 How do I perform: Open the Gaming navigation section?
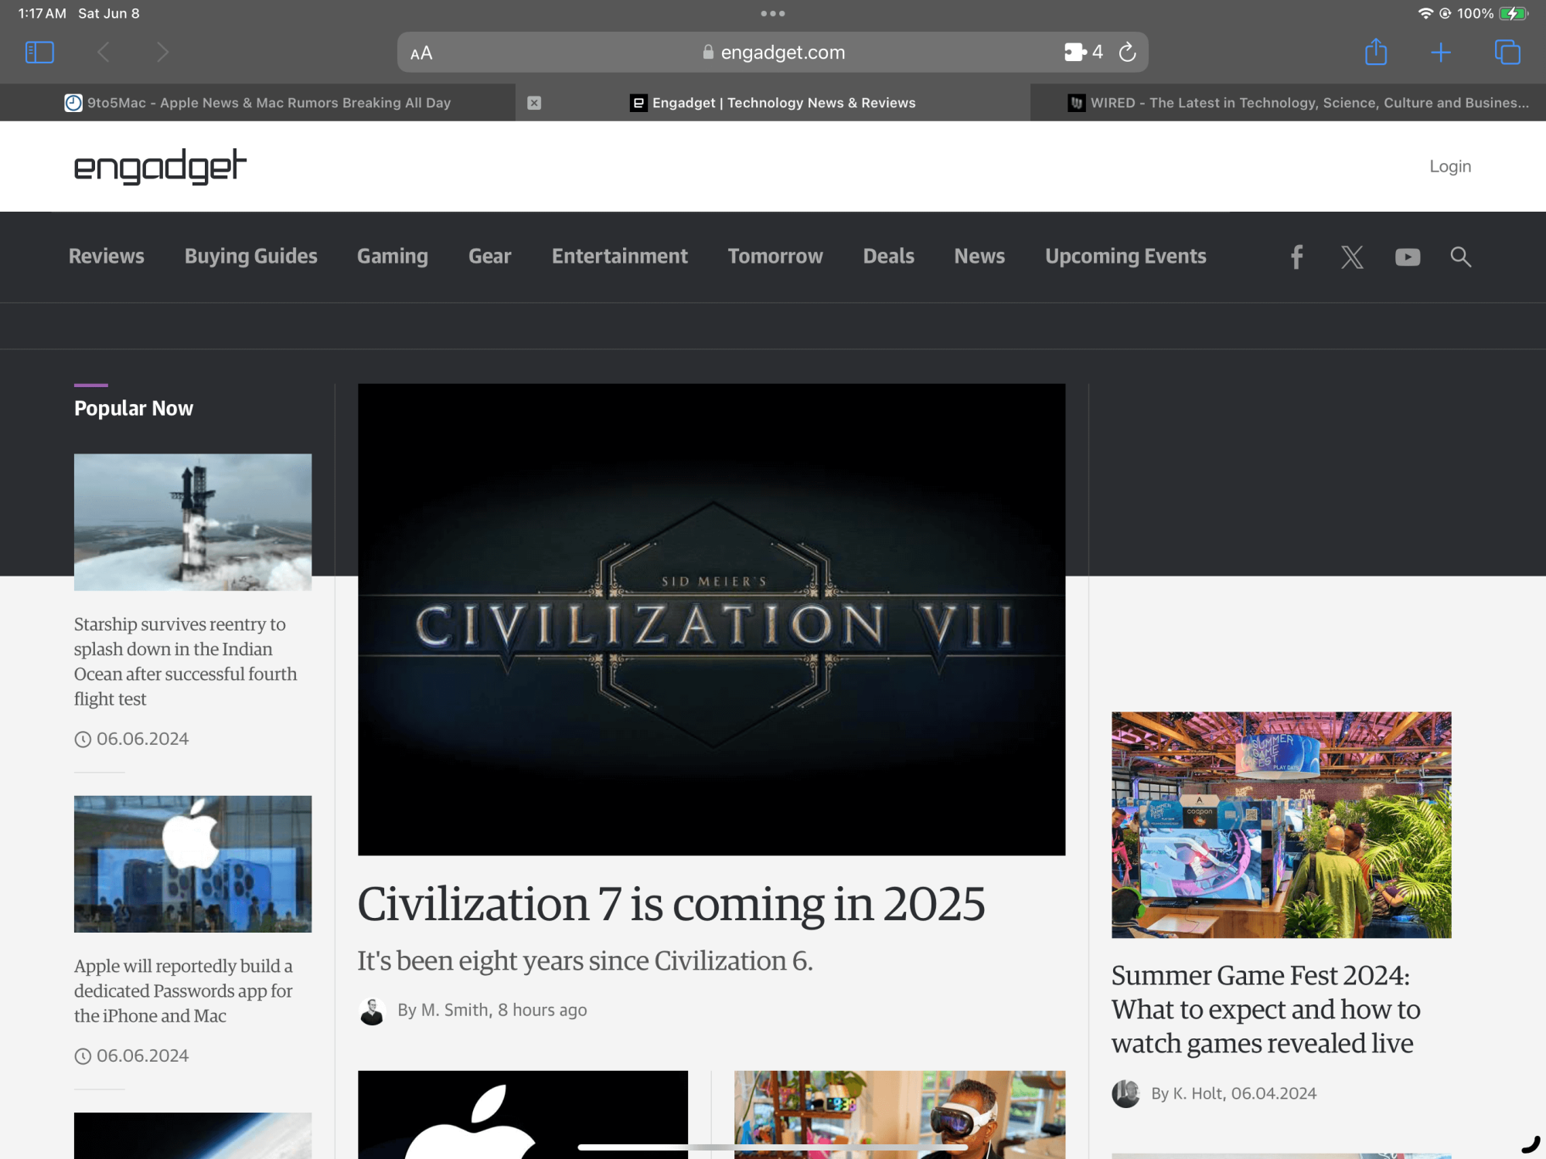pos(392,257)
